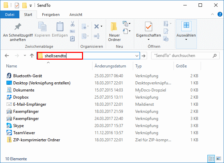Viewport: 224px width, 163px height.
Task: Sort by the Größe column header
Action: [x=181, y=66]
